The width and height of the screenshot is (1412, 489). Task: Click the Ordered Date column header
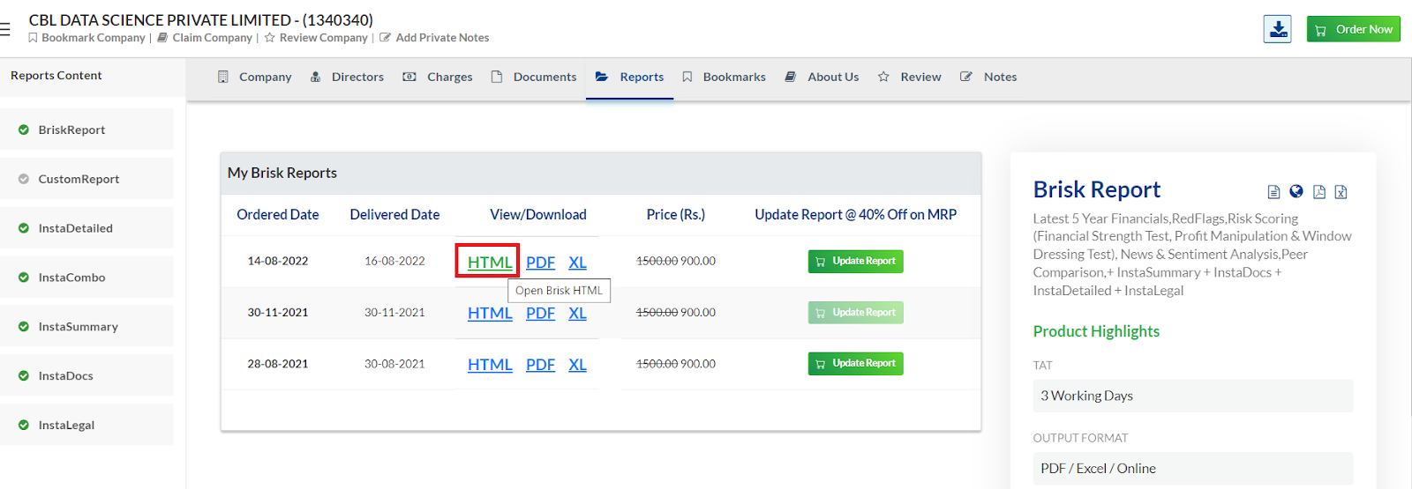tap(278, 215)
